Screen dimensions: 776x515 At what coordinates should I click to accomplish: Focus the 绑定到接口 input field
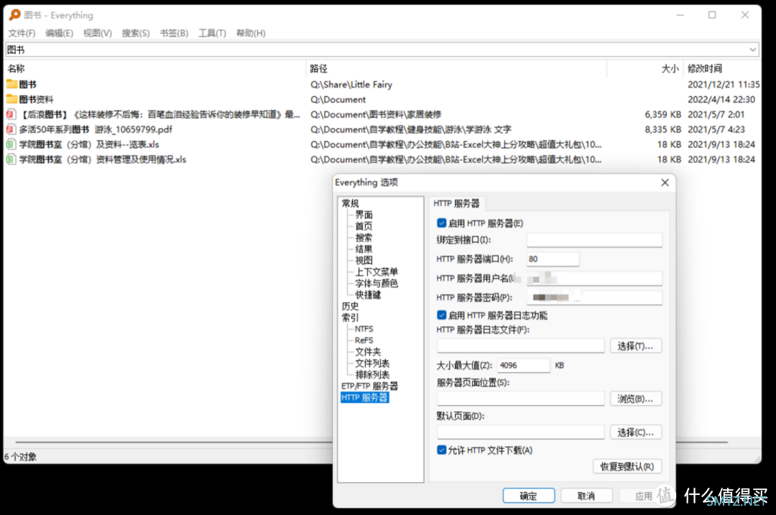point(594,240)
